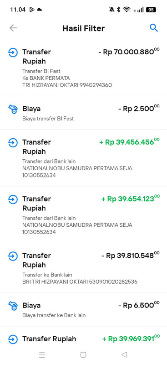Tap the back arrow icon
Screen dimensions: 167x365
(13, 28)
